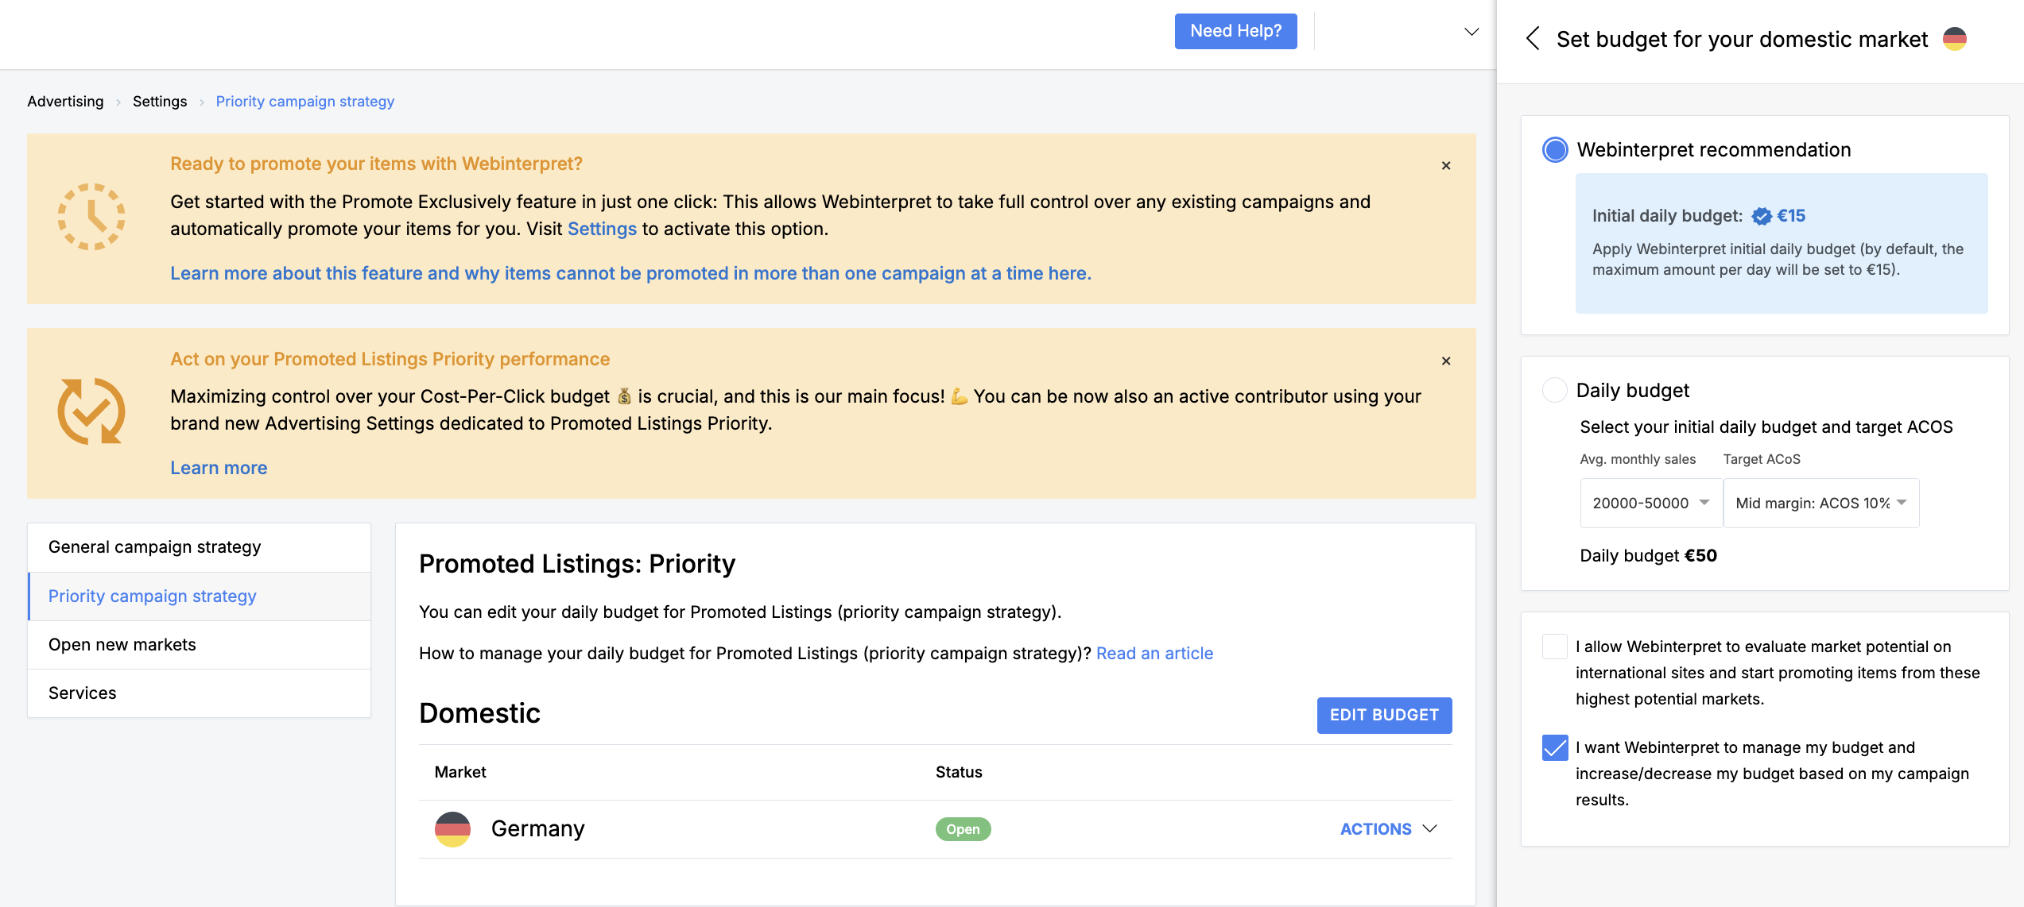
Task: Click Priority campaign strategy breadcrumb
Action: tap(305, 101)
